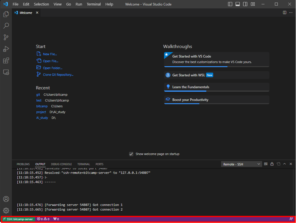
Task: Open the Search view in activity bar
Action: click(6, 26)
